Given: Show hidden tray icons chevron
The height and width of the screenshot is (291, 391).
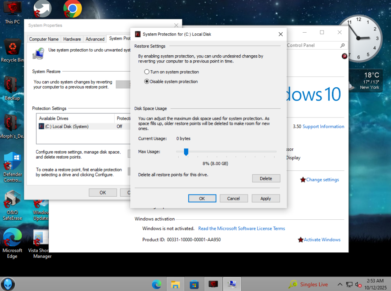Looking at the screenshot, I should [340, 284].
